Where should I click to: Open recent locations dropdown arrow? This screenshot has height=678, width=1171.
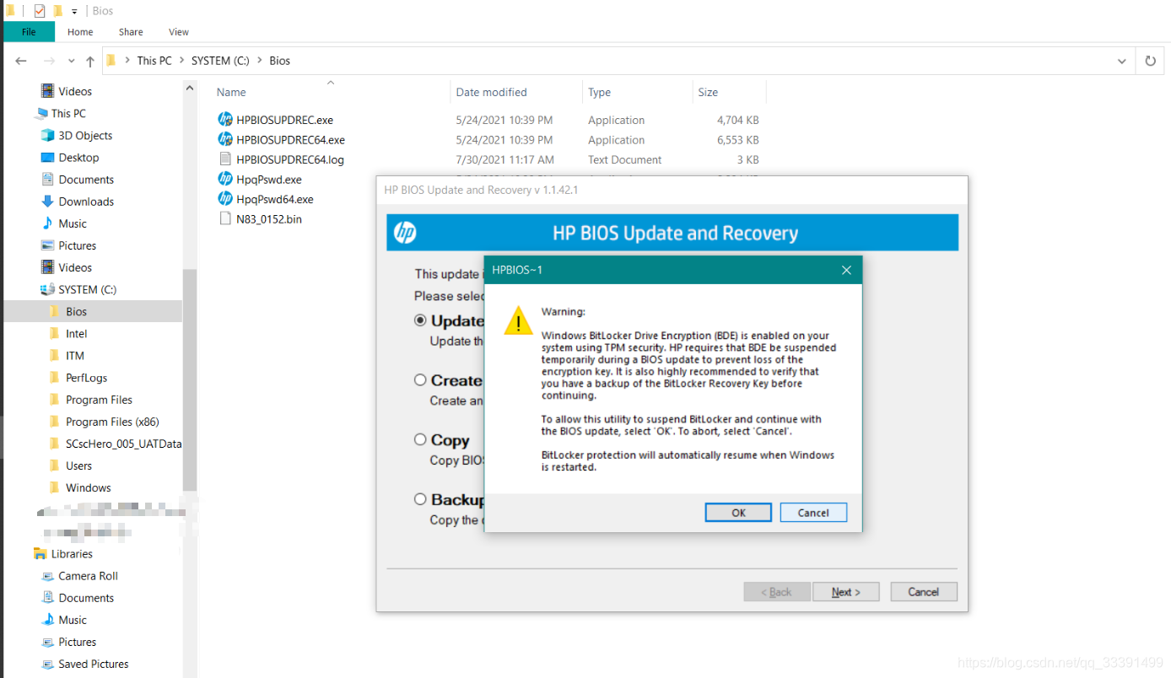(71, 61)
